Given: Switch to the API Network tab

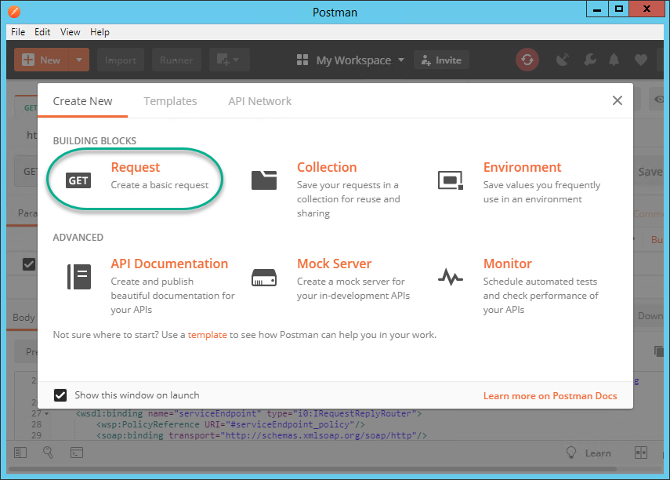Looking at the screenshot, I should tap(260, 101).
